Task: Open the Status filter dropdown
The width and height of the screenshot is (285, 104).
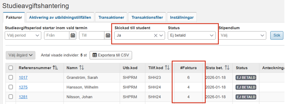Action: click(x=191, y=35)
